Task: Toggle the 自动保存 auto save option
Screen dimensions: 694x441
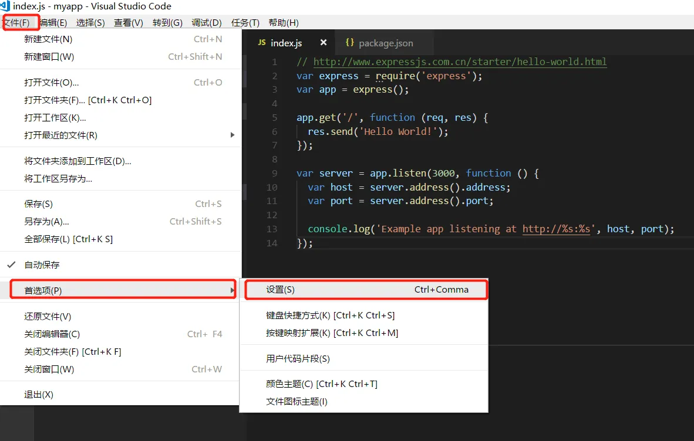Action: click(121, 264)
